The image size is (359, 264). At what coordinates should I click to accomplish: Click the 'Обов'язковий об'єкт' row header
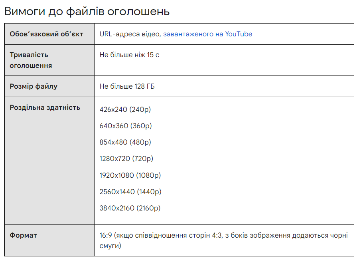tap(49, 34)
